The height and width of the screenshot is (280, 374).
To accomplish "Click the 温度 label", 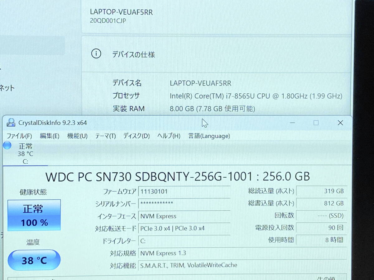I will click(33, 242).
